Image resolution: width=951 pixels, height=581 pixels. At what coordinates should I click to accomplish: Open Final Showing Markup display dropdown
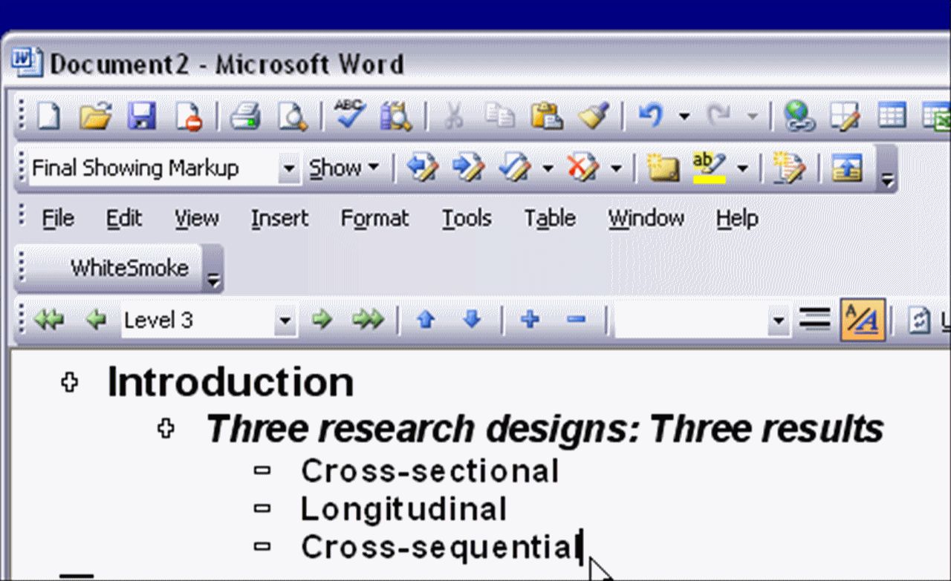coord(289,168)
